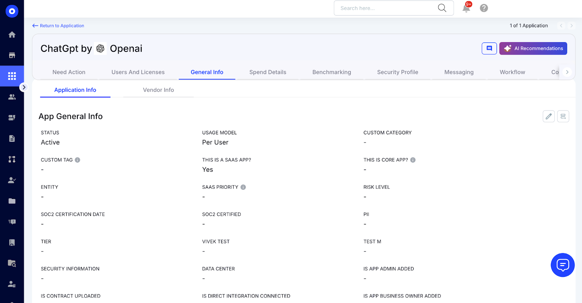Click the search magnifier icon
The width and height of the screenshot is (582, 303).
click(442, 8)
